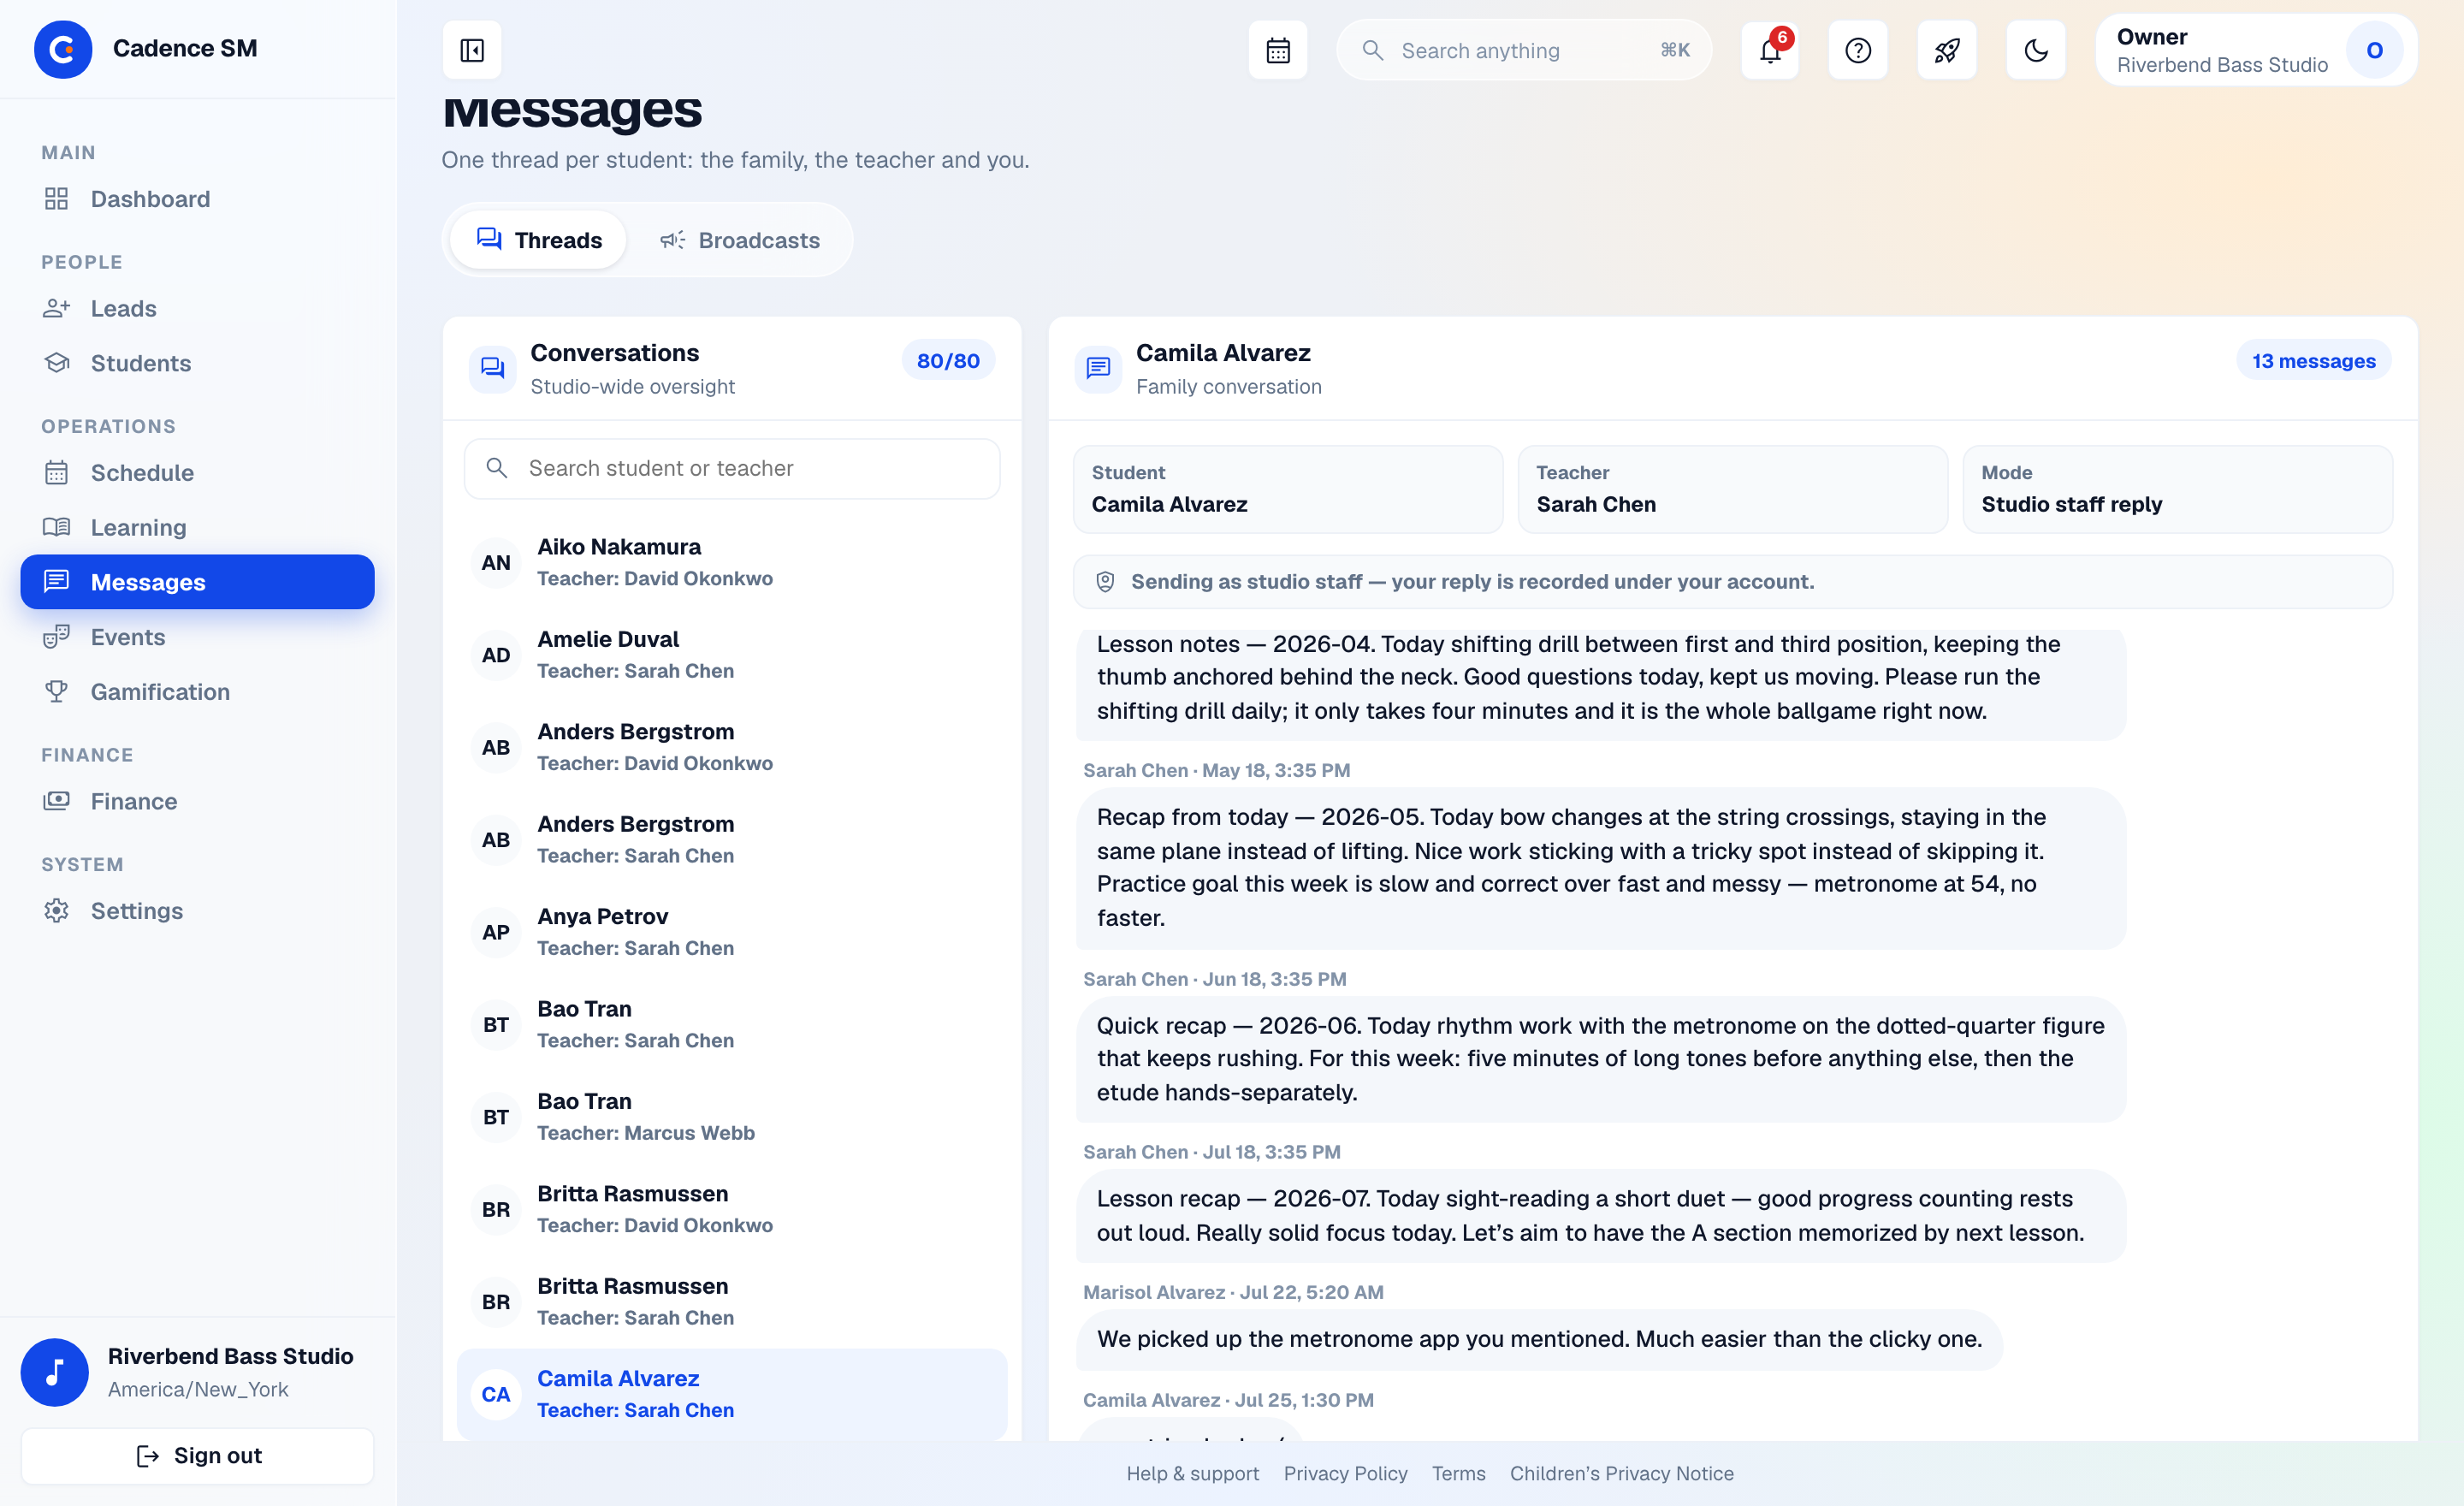This screenshot has height=1506, width=2464.
Task: Click the Cadence SM logo icon
Action: [x=63, y=49]
